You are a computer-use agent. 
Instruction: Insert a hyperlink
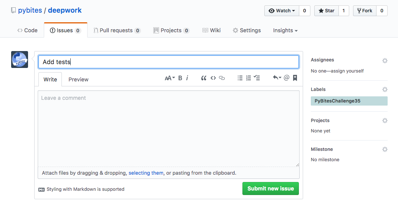[222, 78]
